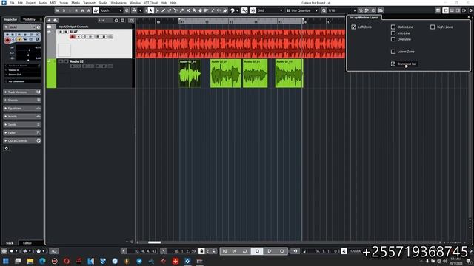Image resolution: width=474 pixels, height=266 pixels.
Task: Click the Inspector pan slider
Action: coord(28,55)
